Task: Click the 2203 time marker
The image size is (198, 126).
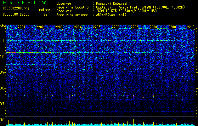Action: [x=59, y=27]
